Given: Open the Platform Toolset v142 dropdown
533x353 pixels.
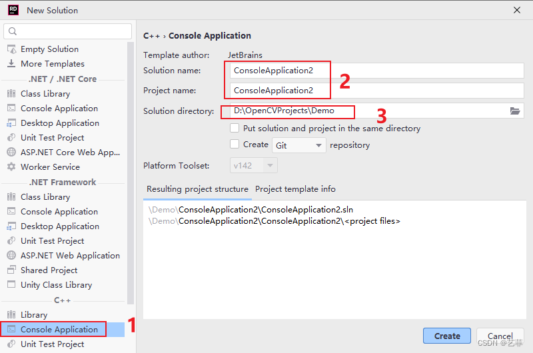Looking at the screenshot, I should coord(254,165).
